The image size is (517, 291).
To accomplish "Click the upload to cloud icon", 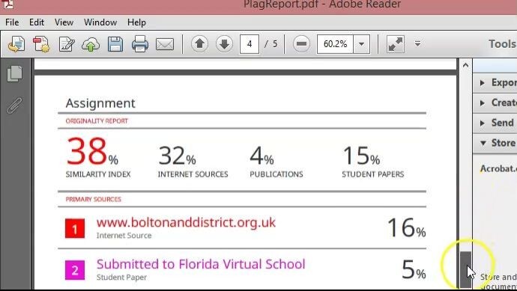I will point(91,44).
